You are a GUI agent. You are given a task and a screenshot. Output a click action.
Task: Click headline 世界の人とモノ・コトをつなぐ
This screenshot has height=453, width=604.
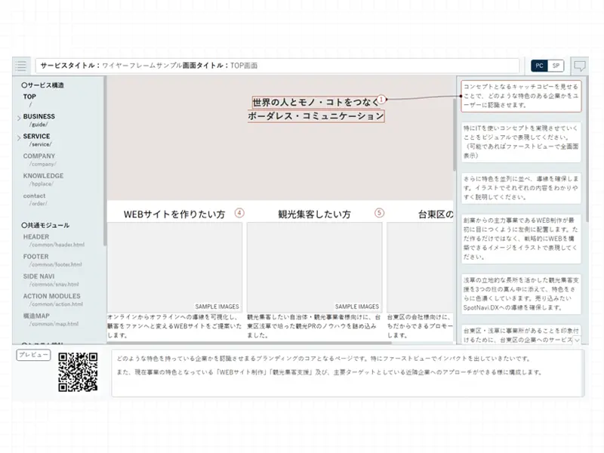point(316,102)
